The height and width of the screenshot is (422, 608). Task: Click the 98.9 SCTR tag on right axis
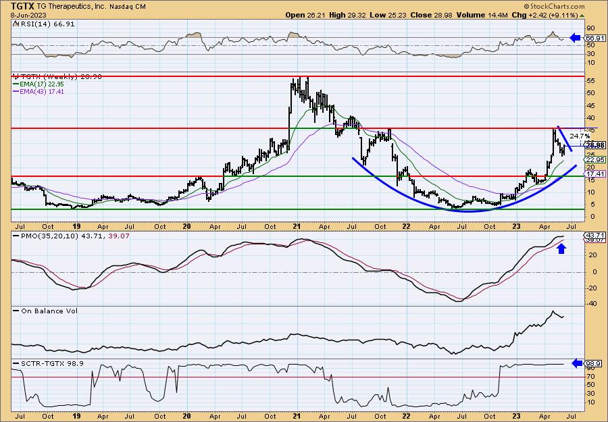tap(594, 363)
